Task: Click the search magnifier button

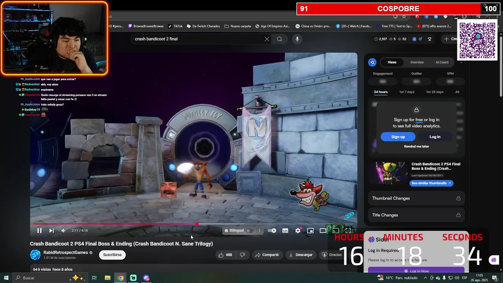Action: click(279, 39)
